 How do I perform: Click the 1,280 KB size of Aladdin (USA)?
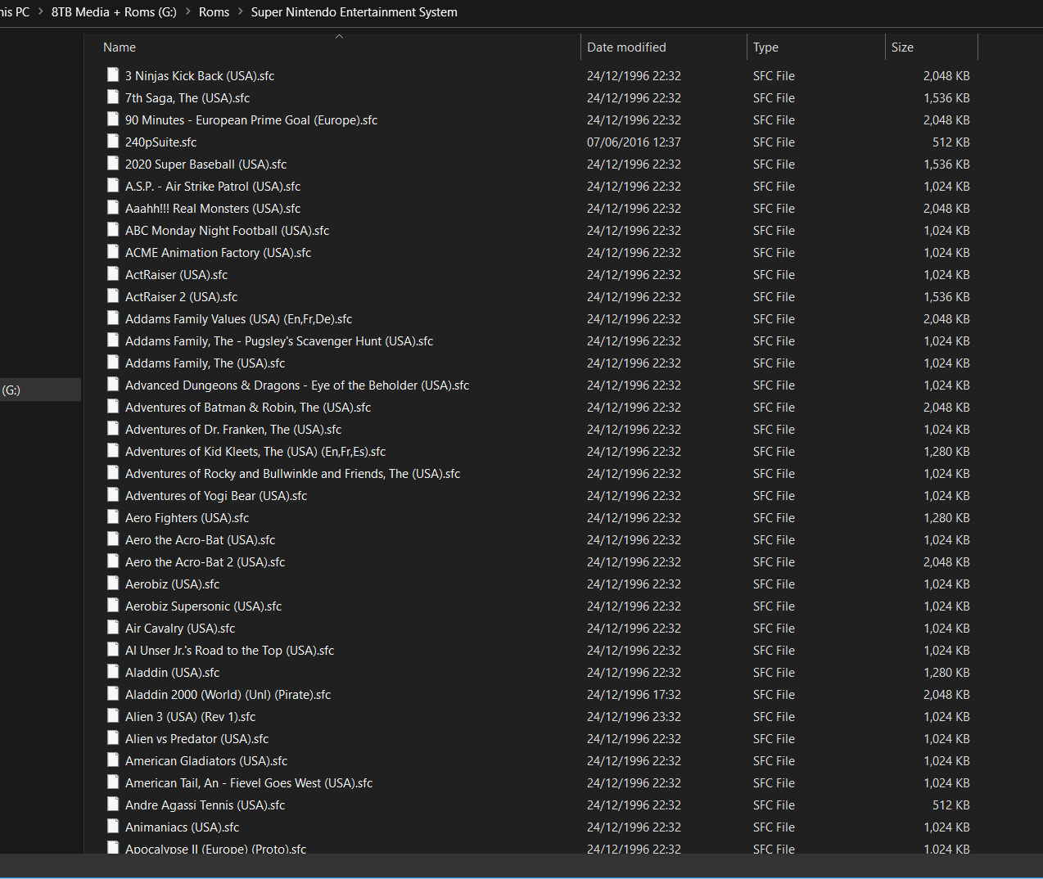[x=946, y=672]
